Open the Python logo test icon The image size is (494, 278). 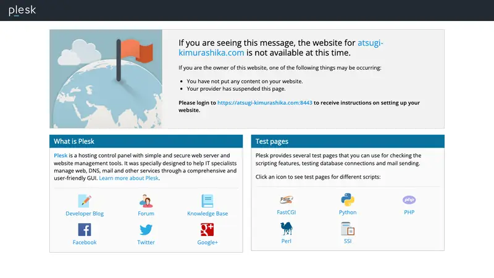[348, 200]
